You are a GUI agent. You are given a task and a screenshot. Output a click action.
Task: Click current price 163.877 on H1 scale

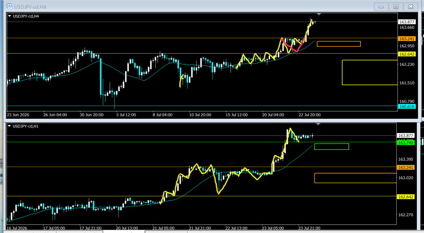click(x=406, y=135)
